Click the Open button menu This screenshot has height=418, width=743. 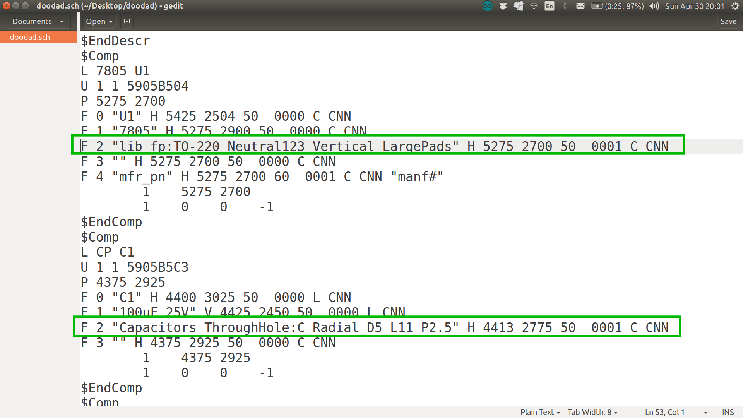click(99, 21)
